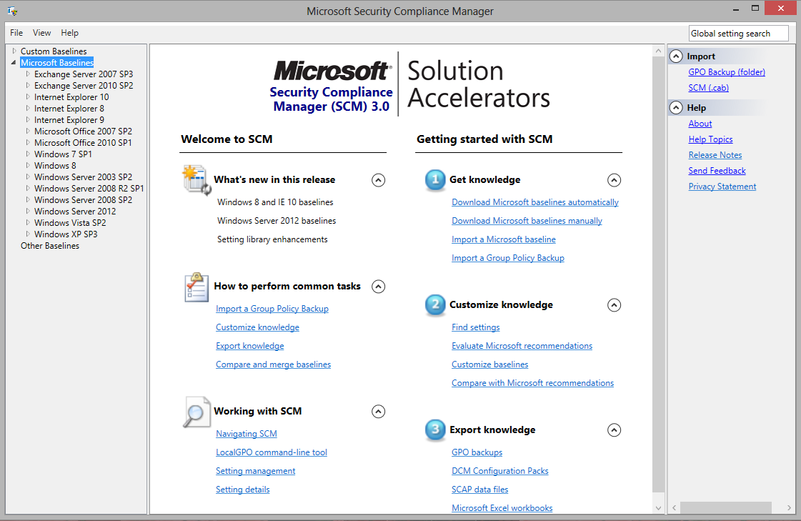801x521 pixels.
Task: Expand the Windows Server 2012 node arrow
Action: tap(28, 211)
